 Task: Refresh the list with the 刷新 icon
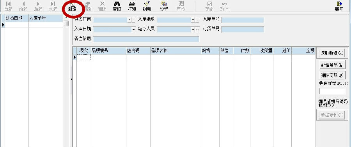click(x=147, y=6)
